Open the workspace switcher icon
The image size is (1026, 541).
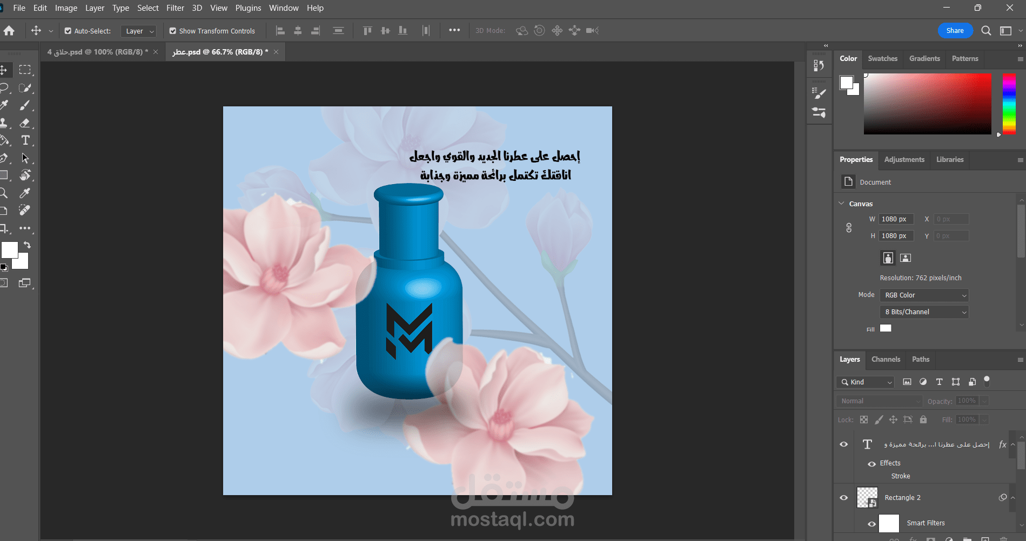1005,31
